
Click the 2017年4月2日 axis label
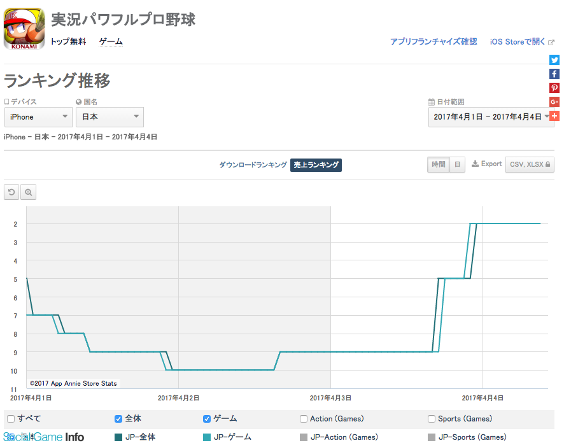coord(178,398)
